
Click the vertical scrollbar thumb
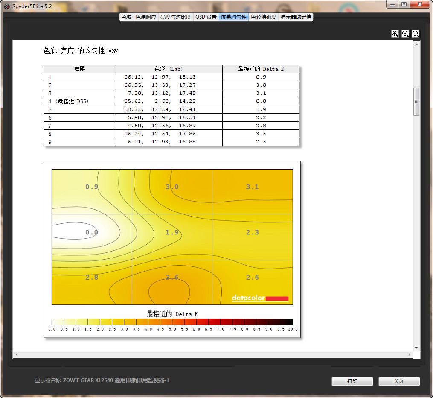coord(416,102)
